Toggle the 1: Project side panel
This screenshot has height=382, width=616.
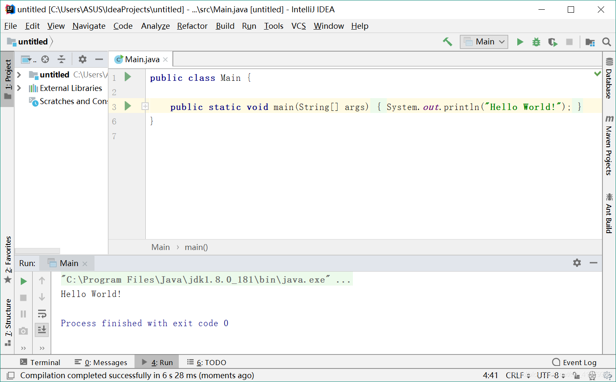tap(8, 79)
